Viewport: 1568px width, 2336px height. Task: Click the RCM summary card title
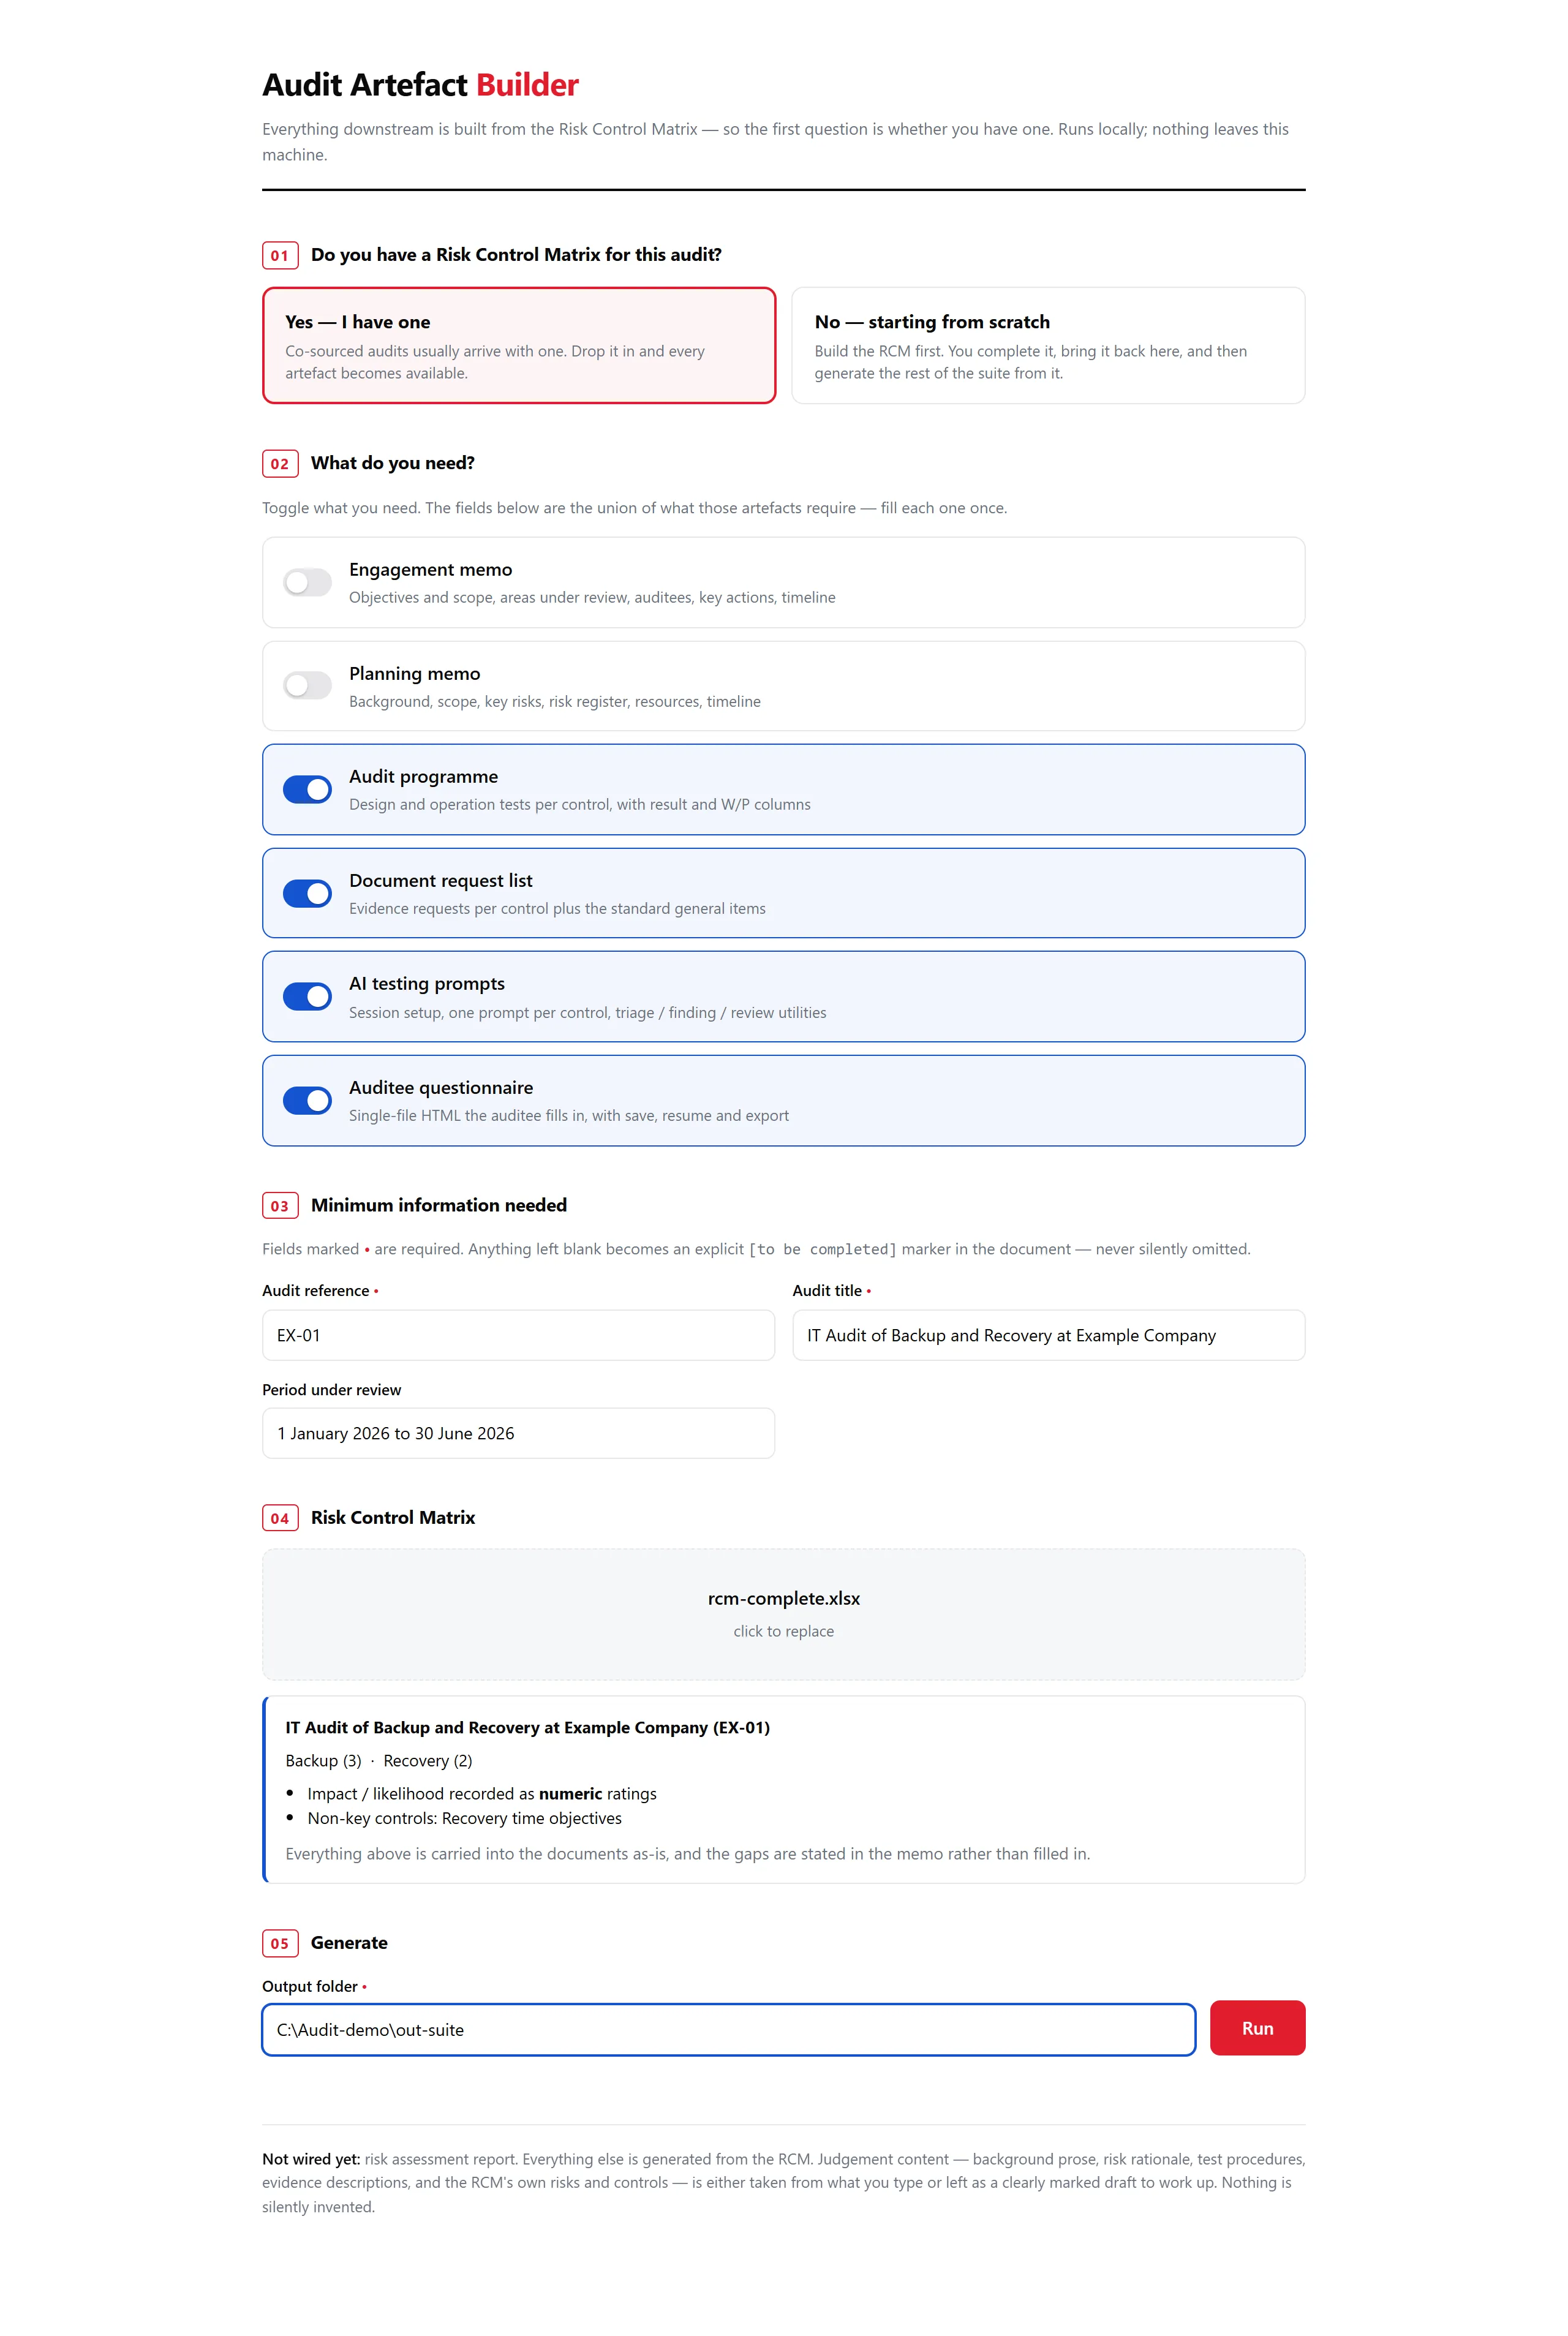pos(527,1727)
